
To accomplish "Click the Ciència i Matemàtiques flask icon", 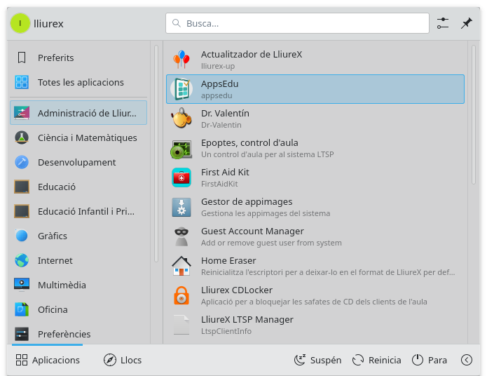I will 22,137.
